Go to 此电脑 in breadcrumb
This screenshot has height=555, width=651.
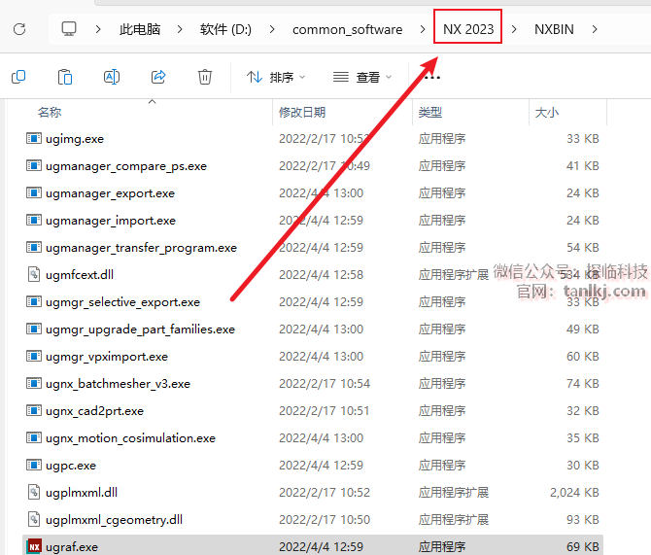click(140, 29)
